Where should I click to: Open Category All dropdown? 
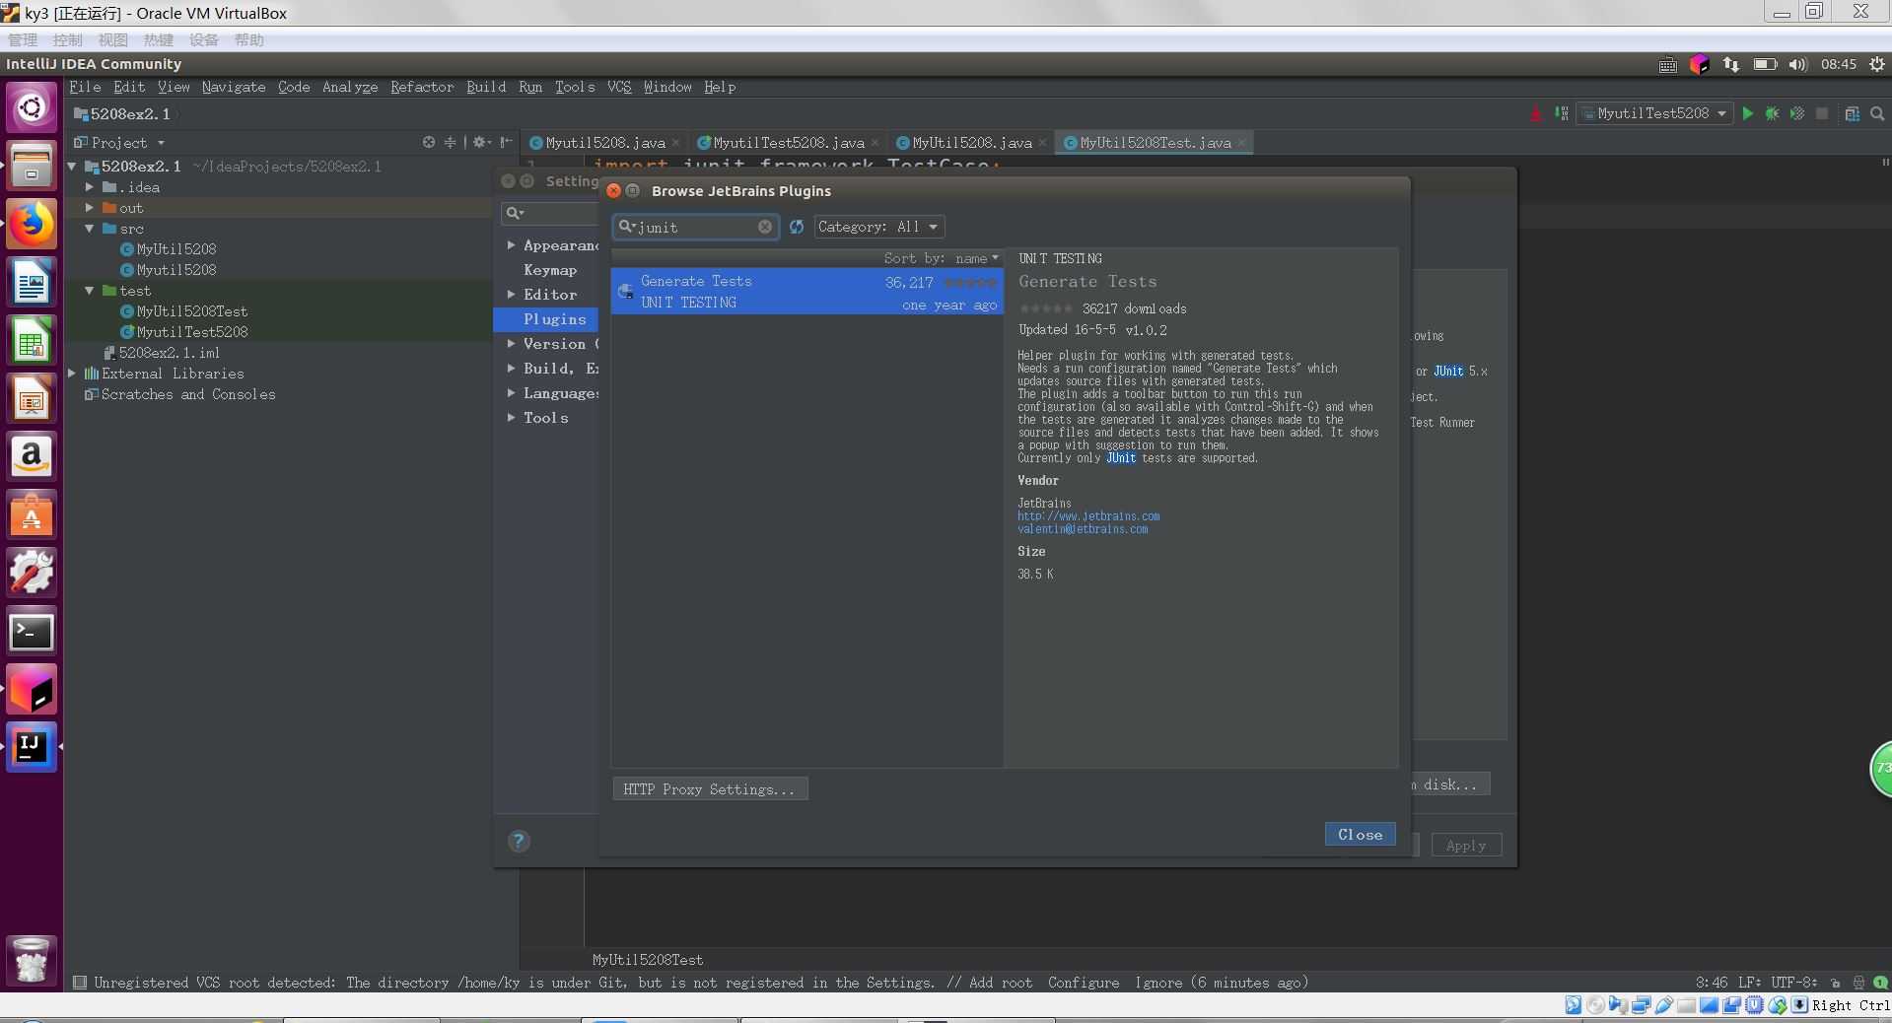coord(879,227)
